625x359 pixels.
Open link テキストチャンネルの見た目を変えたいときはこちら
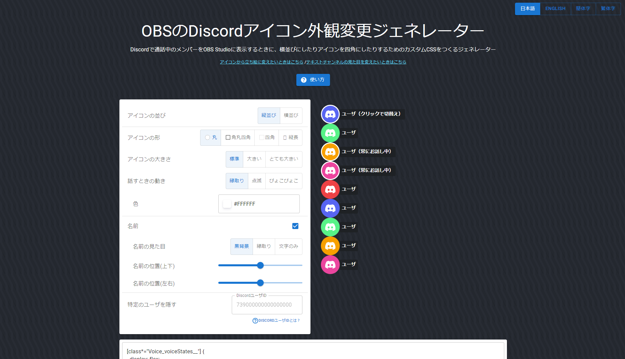(356, 62)
